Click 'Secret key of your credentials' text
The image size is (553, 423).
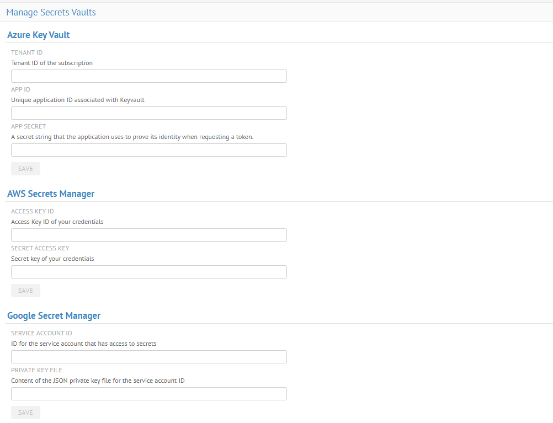(52, 259)
